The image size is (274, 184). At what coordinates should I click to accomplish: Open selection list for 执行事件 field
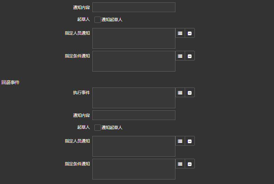click(x=180, y=93)
